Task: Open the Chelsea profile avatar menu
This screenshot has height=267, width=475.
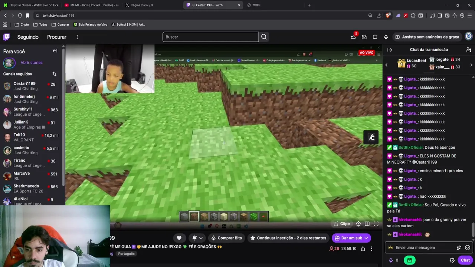Action: point(469,36)
